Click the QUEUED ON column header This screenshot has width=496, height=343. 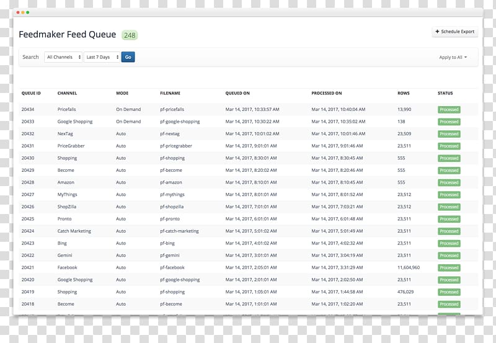(x=237, y=93)
